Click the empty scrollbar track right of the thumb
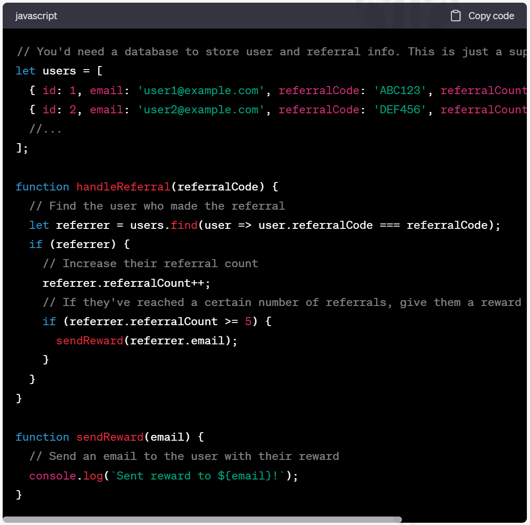The image size is (530, 525). coord(464,519)
